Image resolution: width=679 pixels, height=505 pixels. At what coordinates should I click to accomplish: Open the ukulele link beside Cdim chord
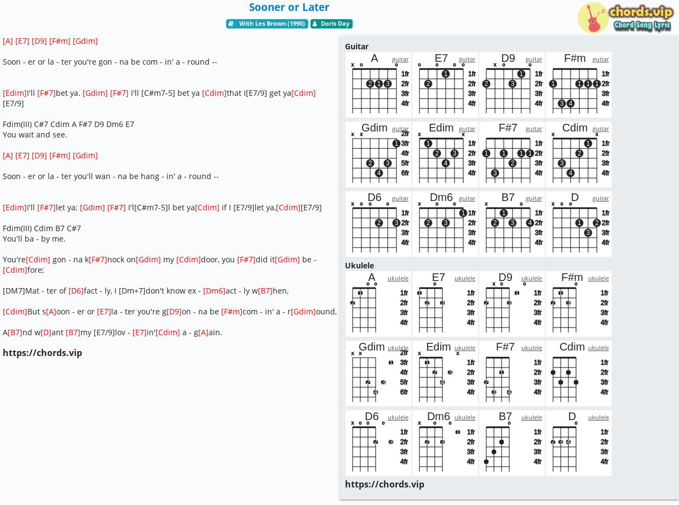click(x=599, y=348)
